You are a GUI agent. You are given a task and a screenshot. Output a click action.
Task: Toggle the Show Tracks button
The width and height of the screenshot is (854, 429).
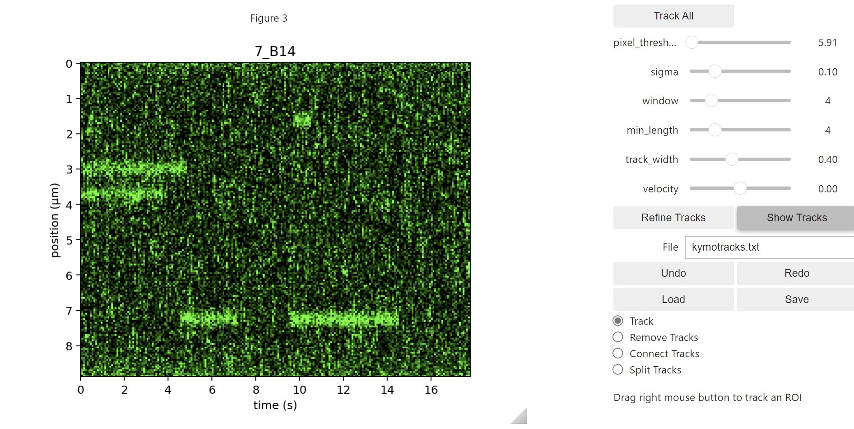coord(796,218)
